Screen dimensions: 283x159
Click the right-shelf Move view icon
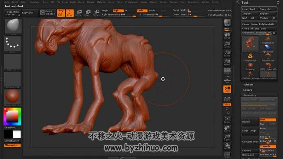click(227, 129)
